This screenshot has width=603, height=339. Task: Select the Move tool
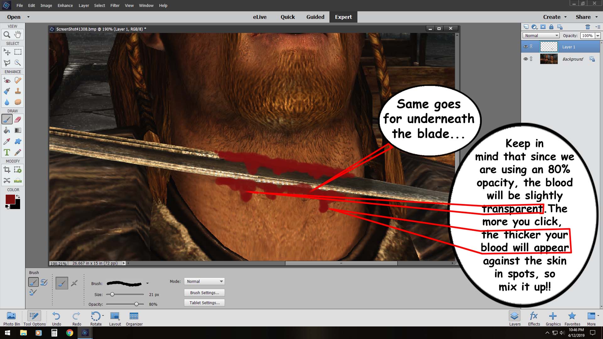pos(7,52)
